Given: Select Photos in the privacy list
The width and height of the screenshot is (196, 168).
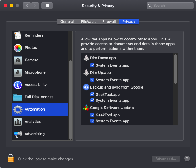Looking at the screenshot, I should pyautogui.click(x=40, y=48).
